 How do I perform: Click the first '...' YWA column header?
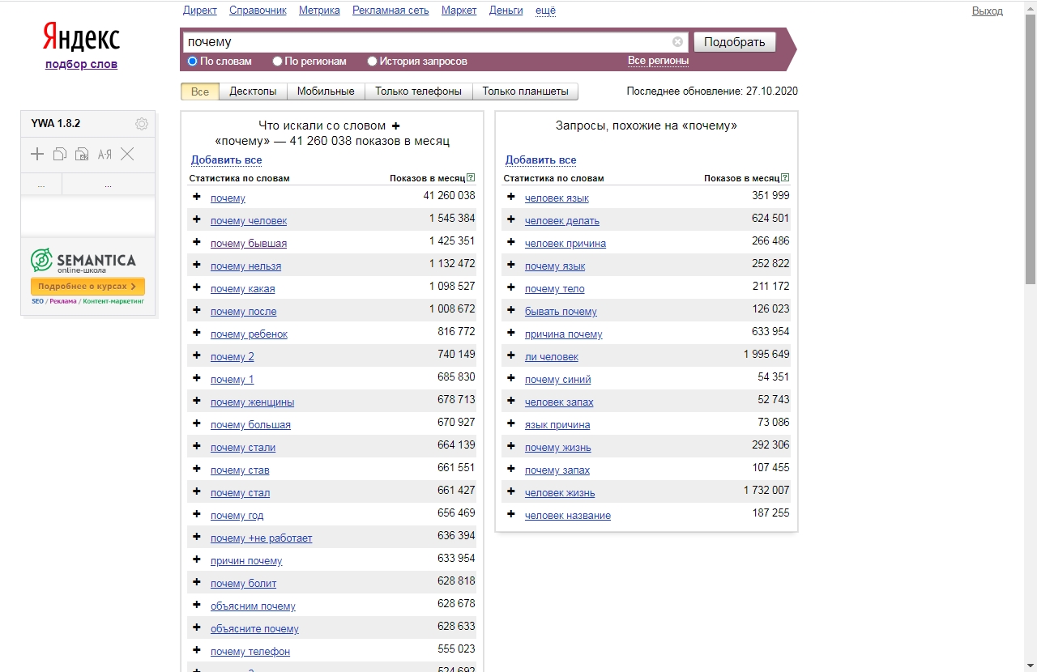[x=41, y=185]
